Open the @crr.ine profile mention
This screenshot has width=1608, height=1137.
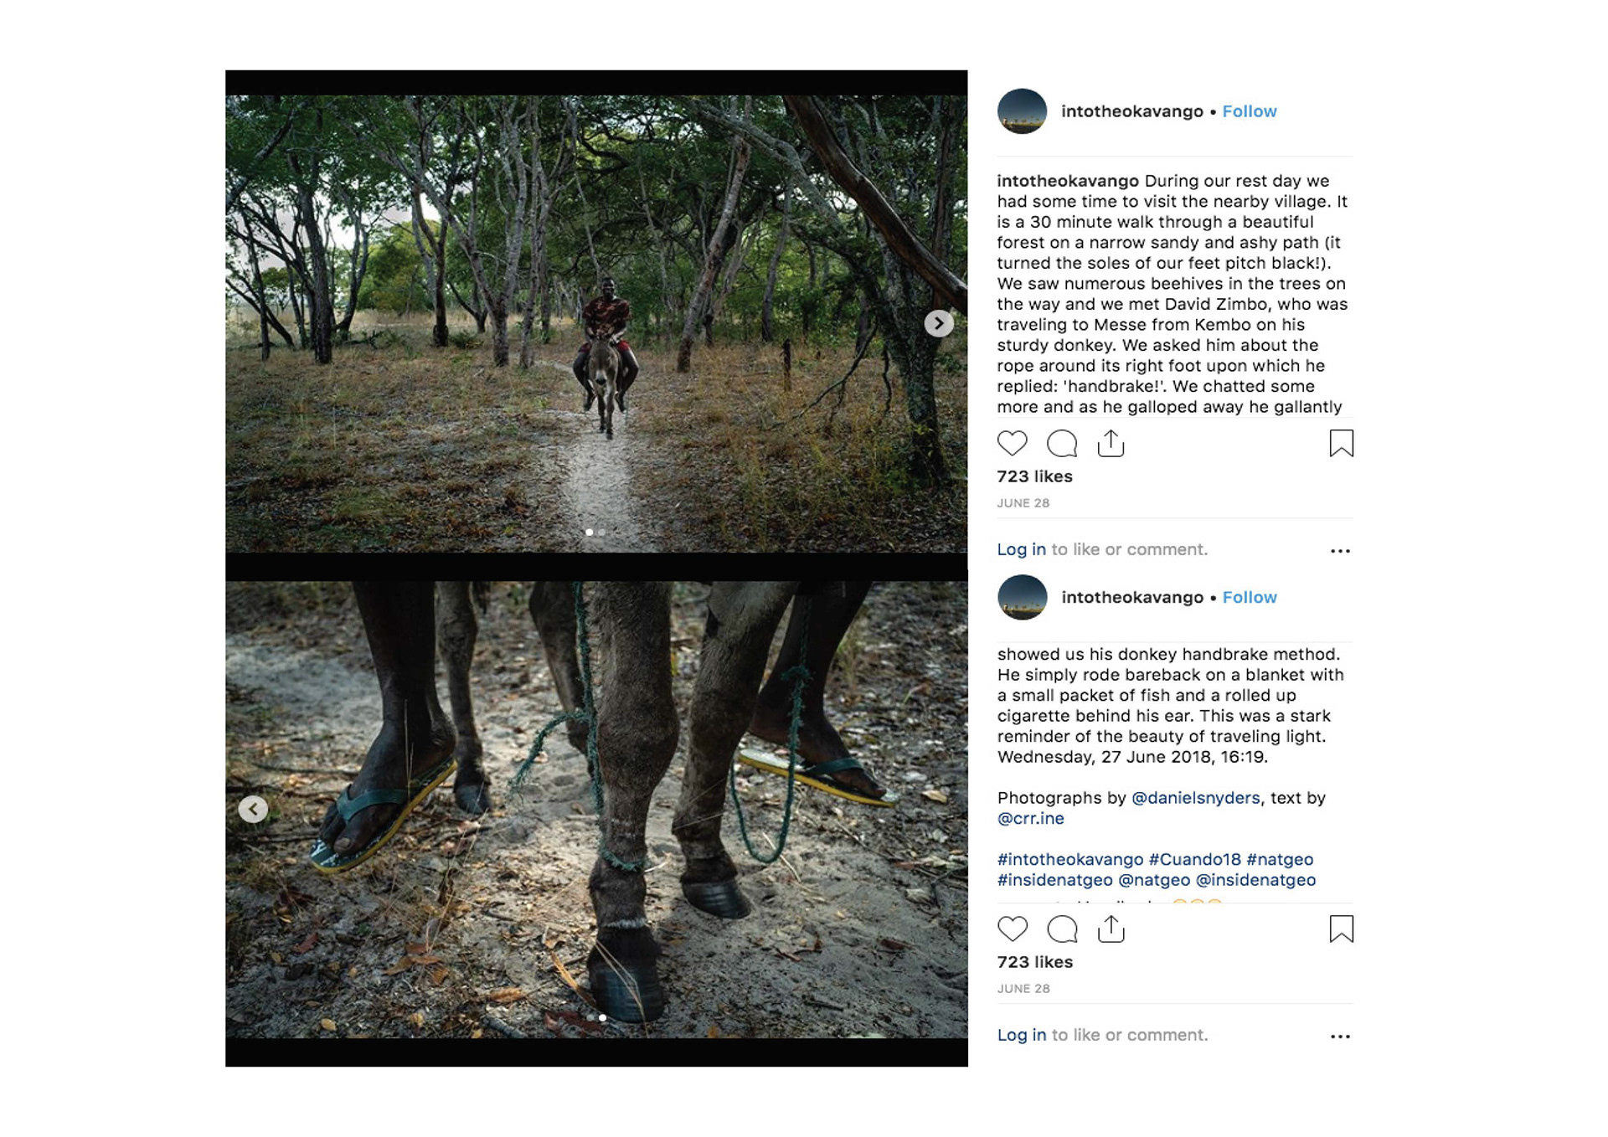click(1030, 818)
